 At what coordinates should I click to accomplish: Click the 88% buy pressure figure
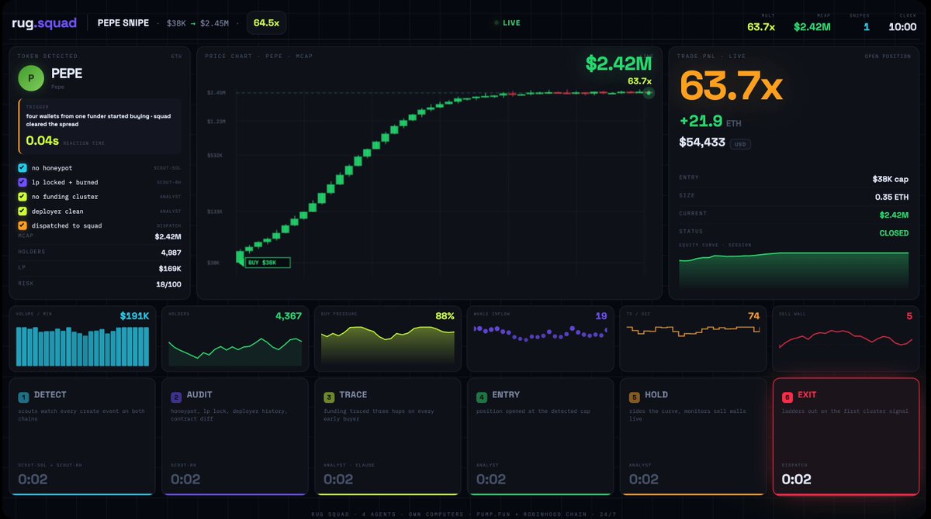443,316
